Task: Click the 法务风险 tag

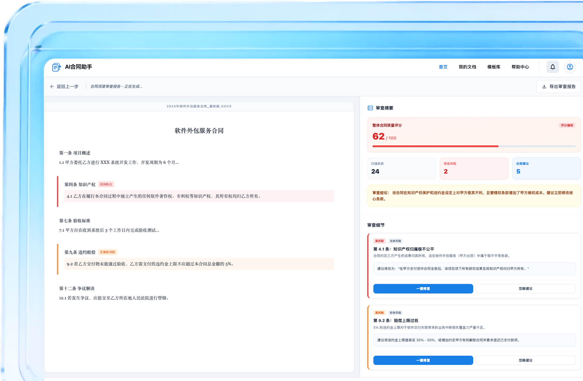Action: (x=395, y=241)
